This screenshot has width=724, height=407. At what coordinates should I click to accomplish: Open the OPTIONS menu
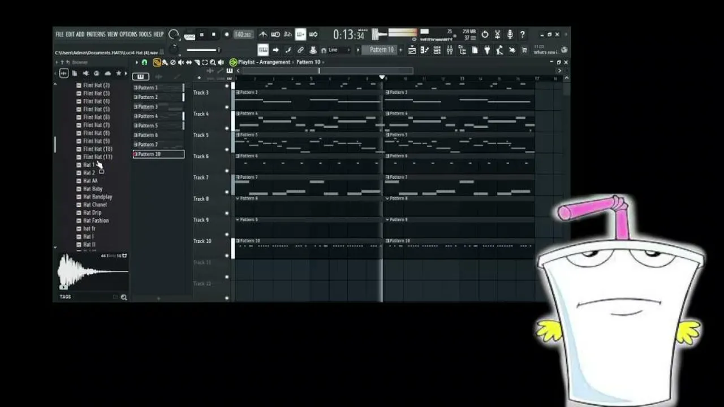pos(128,34)
